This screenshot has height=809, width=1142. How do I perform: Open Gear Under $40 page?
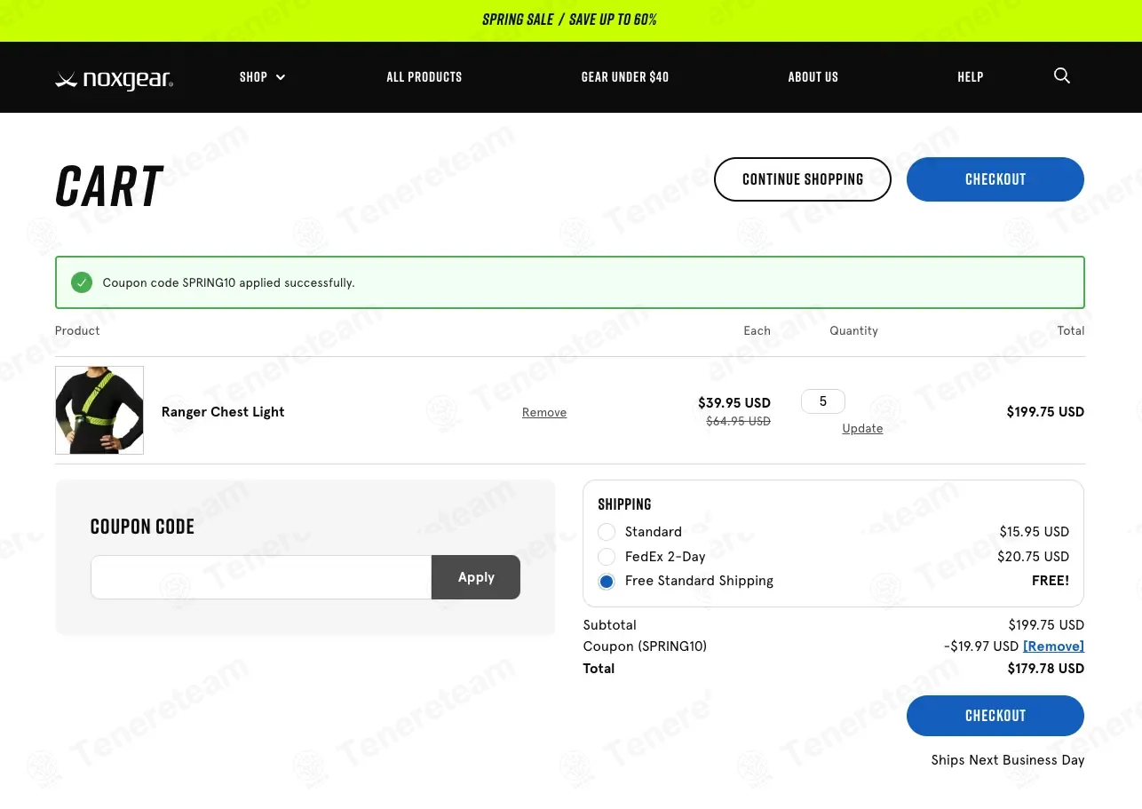625,77
